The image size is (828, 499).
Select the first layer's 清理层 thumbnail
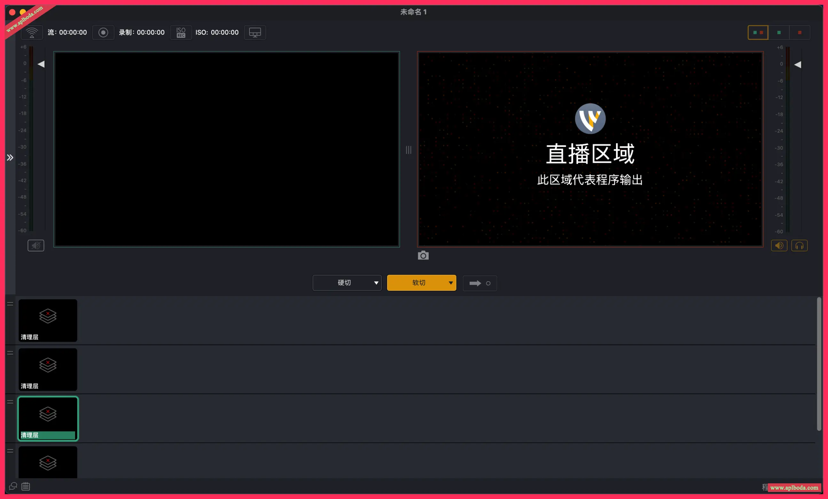pyautogui.click(x=48, y=321)
